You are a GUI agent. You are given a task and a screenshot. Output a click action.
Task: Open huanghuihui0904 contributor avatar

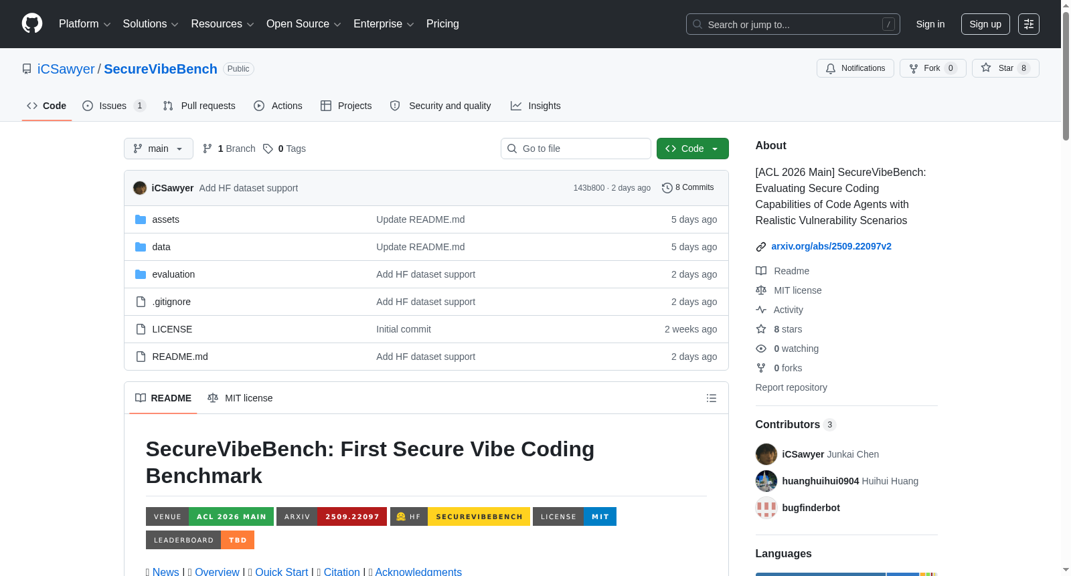pos(766,481)
